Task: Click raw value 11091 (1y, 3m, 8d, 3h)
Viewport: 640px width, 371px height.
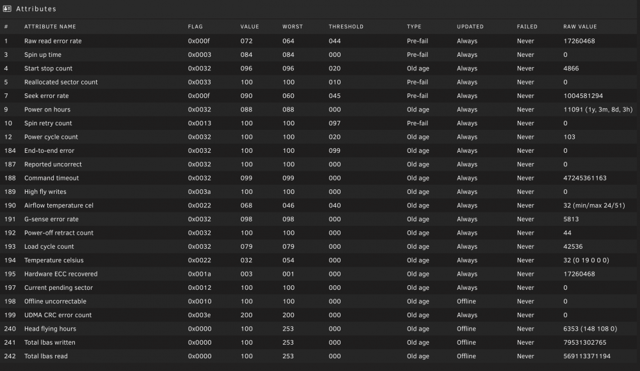Action: [598, 109]
